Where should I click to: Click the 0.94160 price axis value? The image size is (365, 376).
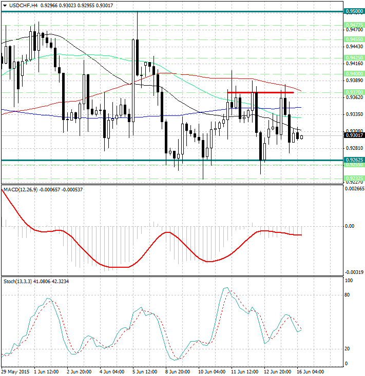tap(354, 64)
